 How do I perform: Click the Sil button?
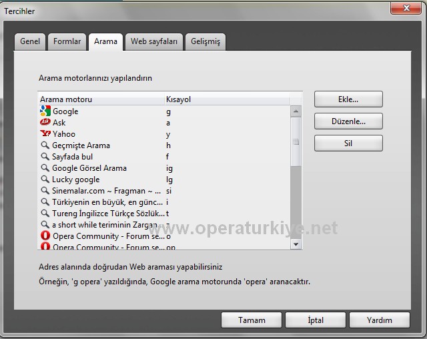click(348, 143)
